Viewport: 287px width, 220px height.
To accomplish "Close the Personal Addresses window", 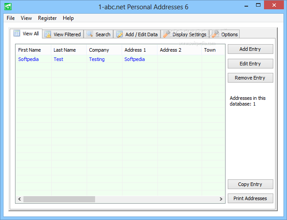I will coord(274,5).
